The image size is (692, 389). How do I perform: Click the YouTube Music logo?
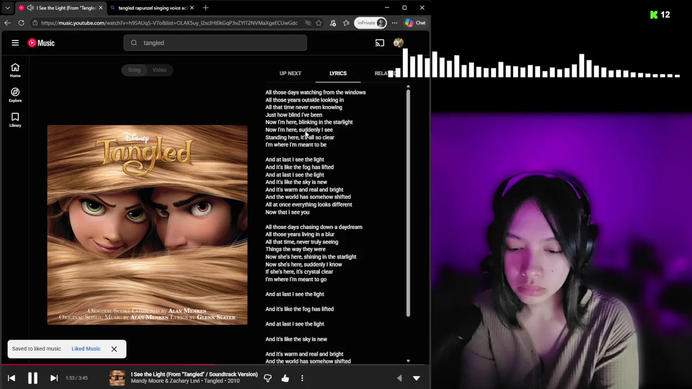41,43
